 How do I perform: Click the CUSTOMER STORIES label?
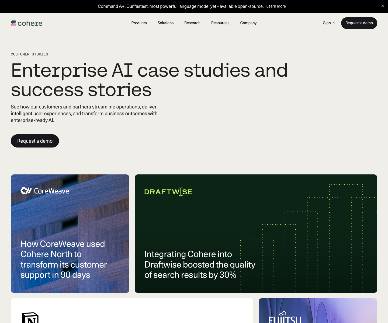(x=29, y=54)
